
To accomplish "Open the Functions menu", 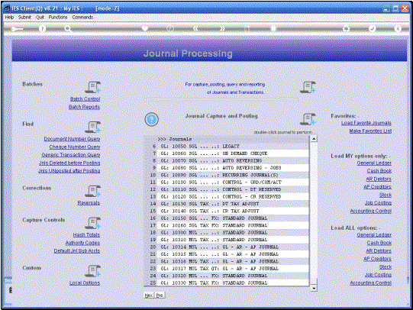I will point(58,17).
